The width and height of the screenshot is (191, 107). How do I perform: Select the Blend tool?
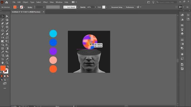(7, 52)
